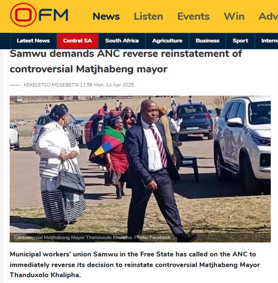Open the News main menu
This screenshot has height=283, width=278.
point(106,16)
